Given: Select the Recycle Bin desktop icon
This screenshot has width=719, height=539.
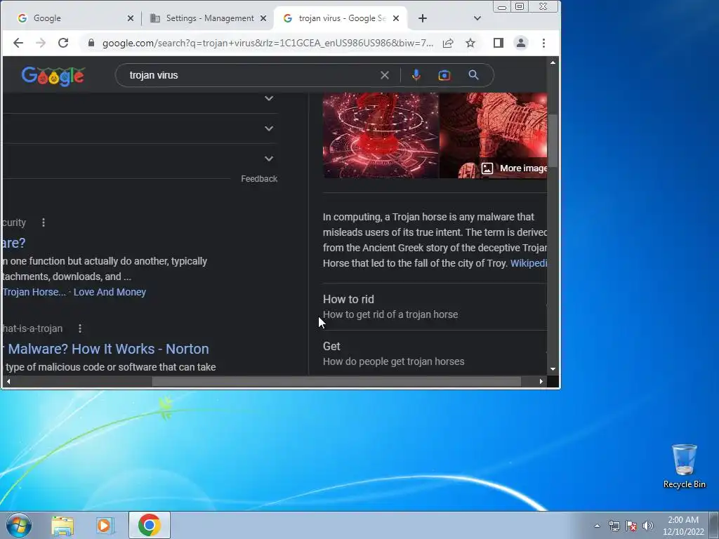Looking at the screenshot, I should (x=684, y=466).
